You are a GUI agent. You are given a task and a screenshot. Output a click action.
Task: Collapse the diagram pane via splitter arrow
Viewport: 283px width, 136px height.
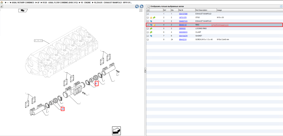point(145,70)
